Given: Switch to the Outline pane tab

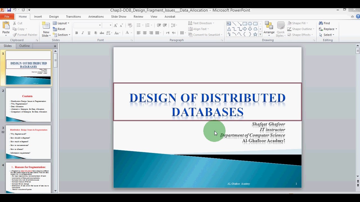Looking at the screenshot, I should coord(24,46).
